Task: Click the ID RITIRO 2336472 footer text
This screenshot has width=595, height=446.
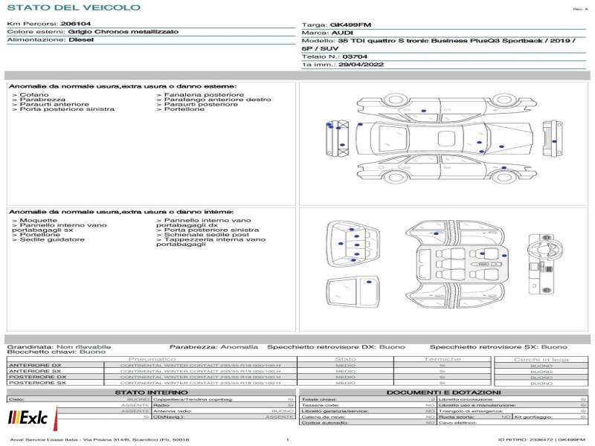Action: click(542, 440)
